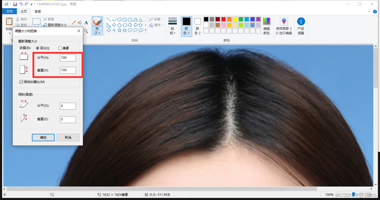Select the 像素 (Pixels) radio button
Screen dimensions: 380x200
[60, 48]
